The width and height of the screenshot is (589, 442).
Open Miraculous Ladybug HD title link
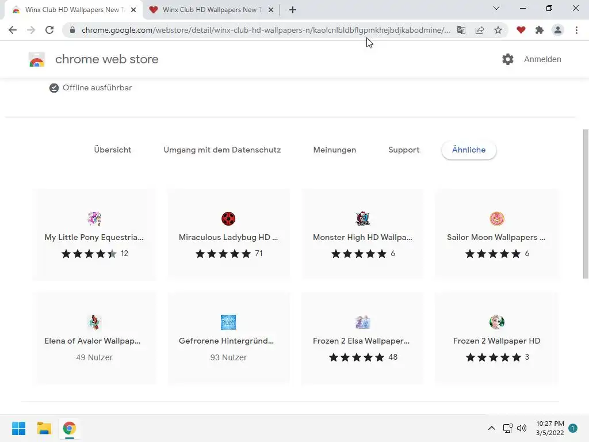[228, 237]
